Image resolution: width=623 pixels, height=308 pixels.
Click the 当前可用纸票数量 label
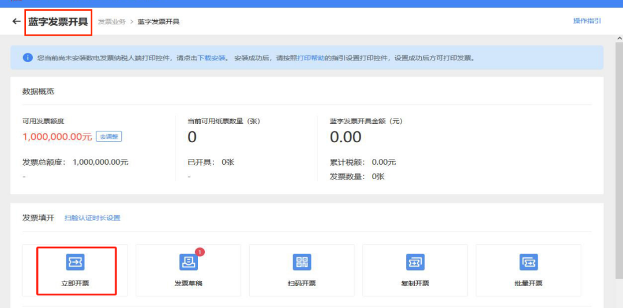[x=224, y=121]
